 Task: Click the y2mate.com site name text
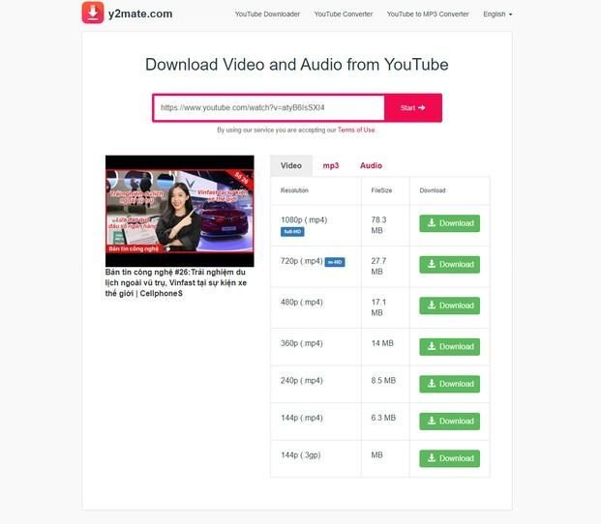140,14
